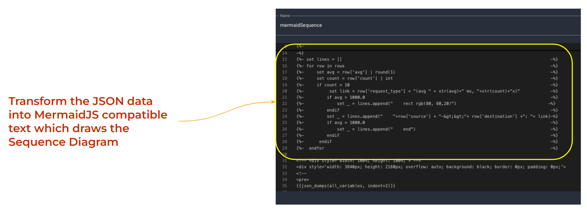Click the Name field containing mermaidSequence
The image size is (587, 212).
pos(301,25)
